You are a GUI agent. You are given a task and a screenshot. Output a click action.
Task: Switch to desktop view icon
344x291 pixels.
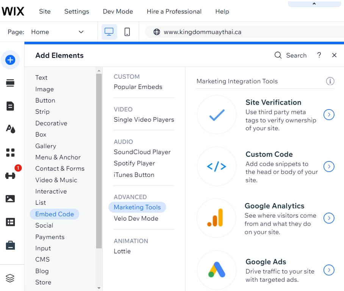point(109,32)
